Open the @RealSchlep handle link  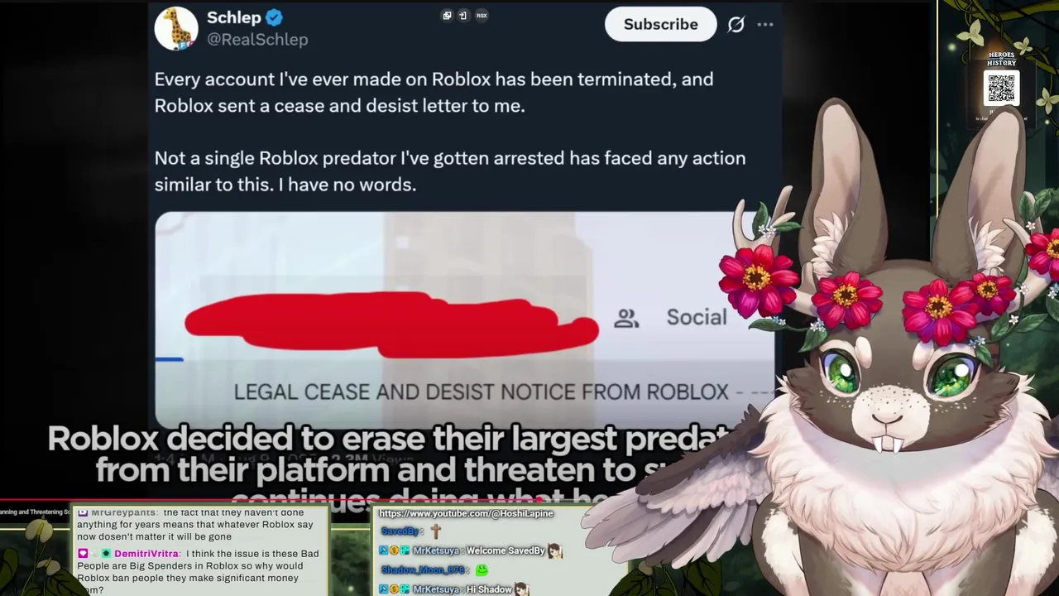pos(257,39)
